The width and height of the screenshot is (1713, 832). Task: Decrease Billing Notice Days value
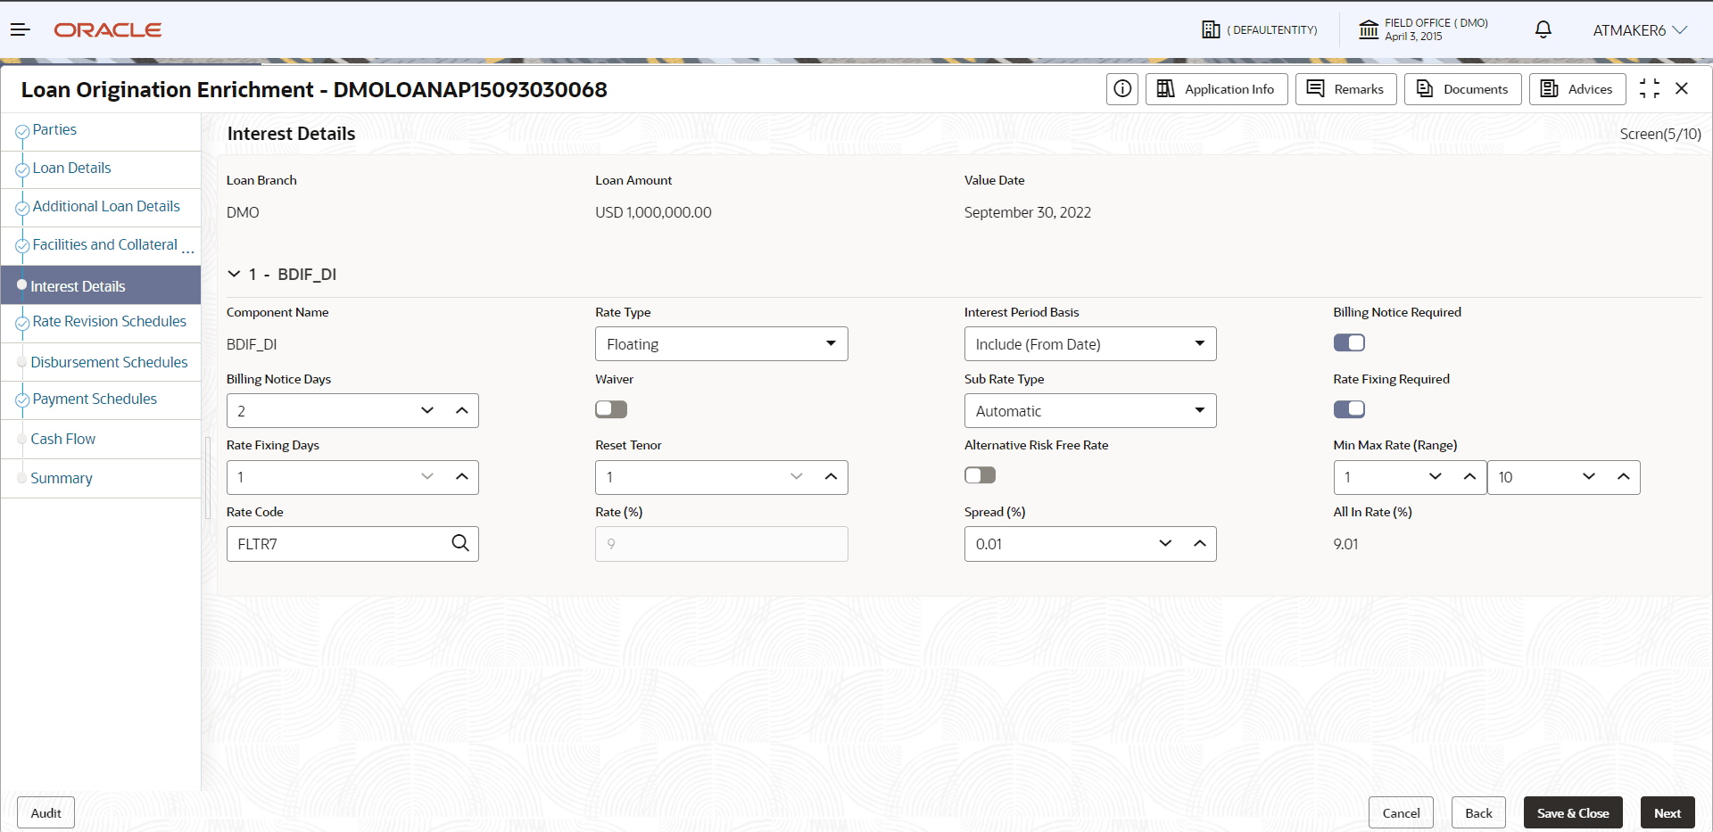point(427,411)
